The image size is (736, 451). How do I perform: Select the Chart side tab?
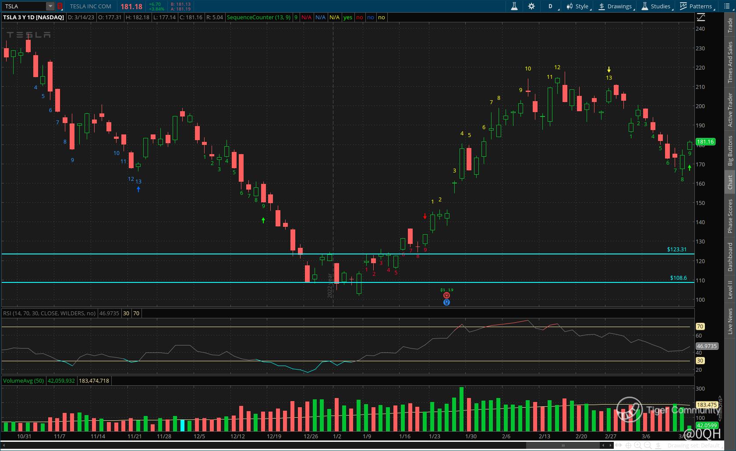pos(730,182)
